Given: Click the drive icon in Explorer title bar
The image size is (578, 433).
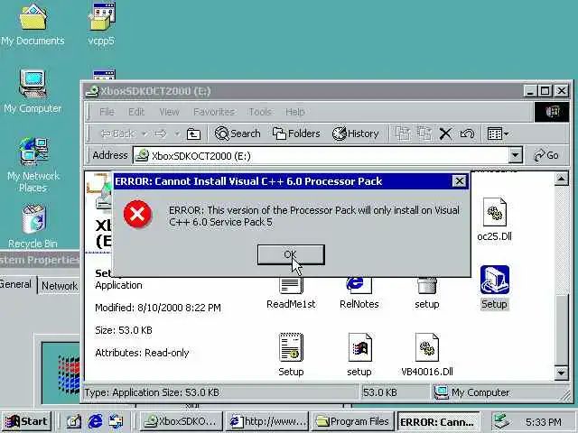Looking at the screenshot, I should click(92, 90).
